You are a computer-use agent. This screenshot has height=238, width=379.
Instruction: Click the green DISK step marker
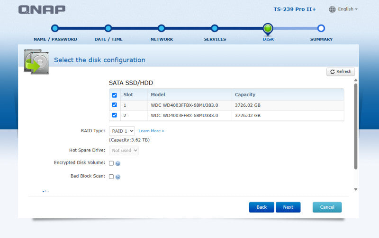(x=268, y=29)
